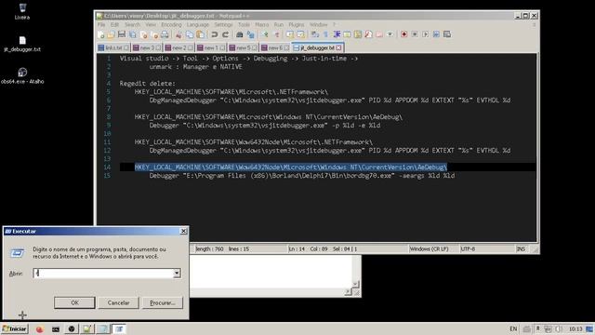Click the Save All toolbar icon

pyautogui.click(x=132, y=34)
